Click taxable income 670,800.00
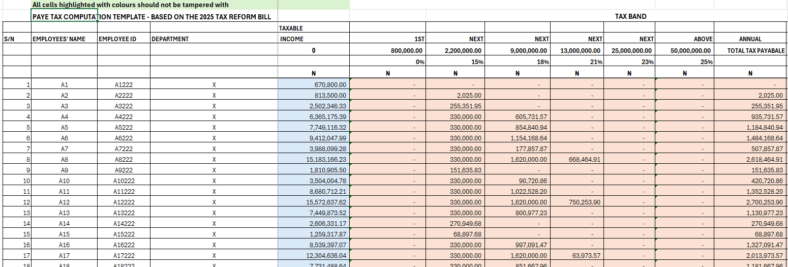Image resolution: width=788 pixels, height=267 pixels. tap(314, 84)
